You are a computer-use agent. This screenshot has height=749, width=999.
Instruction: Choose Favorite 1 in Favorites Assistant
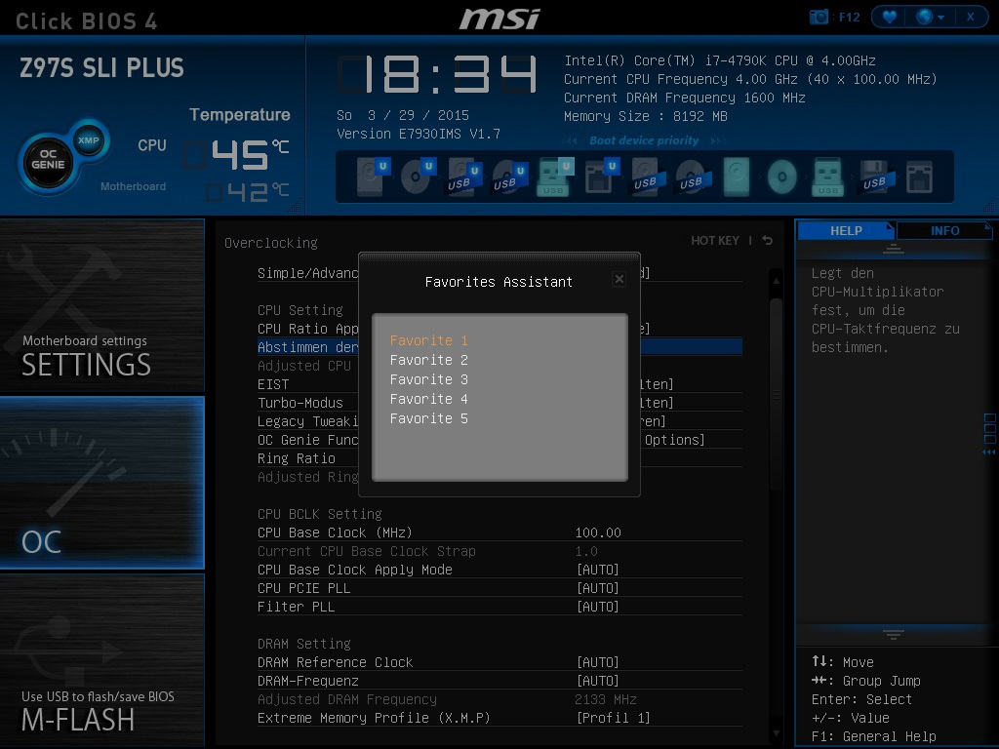coord(429,340)
